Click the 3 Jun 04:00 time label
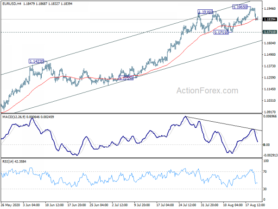278x209 pixels. pos(32,205)
